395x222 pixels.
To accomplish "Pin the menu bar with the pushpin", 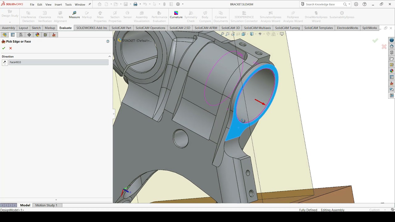I will point(90,4).
